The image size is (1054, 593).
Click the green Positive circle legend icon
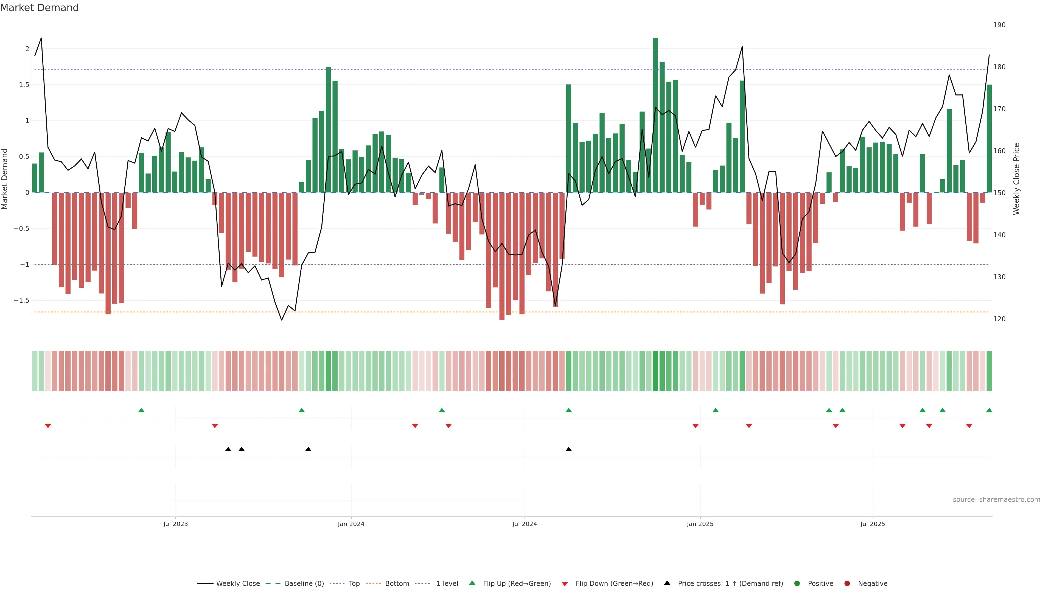pos(797,583)
